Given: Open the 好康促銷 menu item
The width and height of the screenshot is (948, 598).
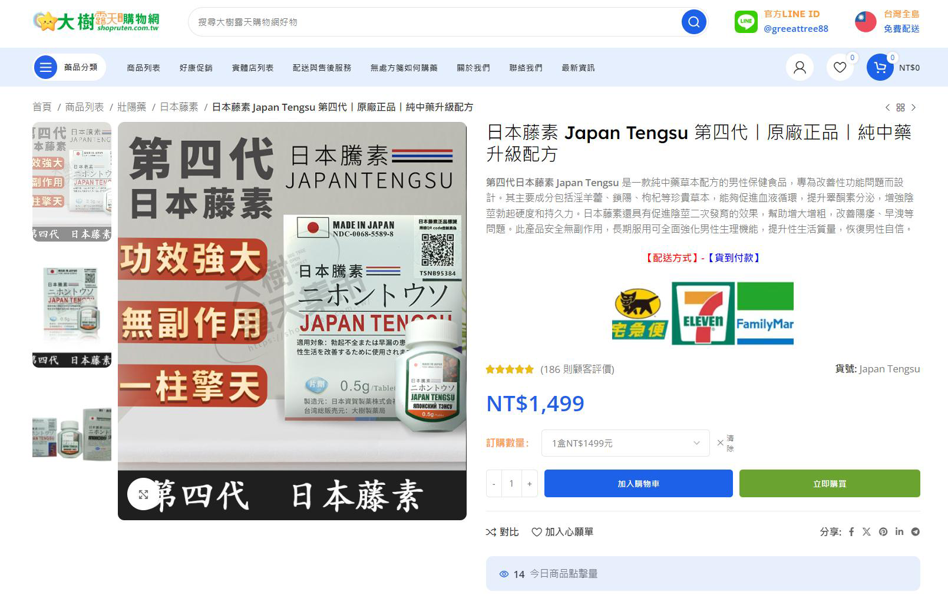Looking at the screenshot, I should (x=196, y=68).
